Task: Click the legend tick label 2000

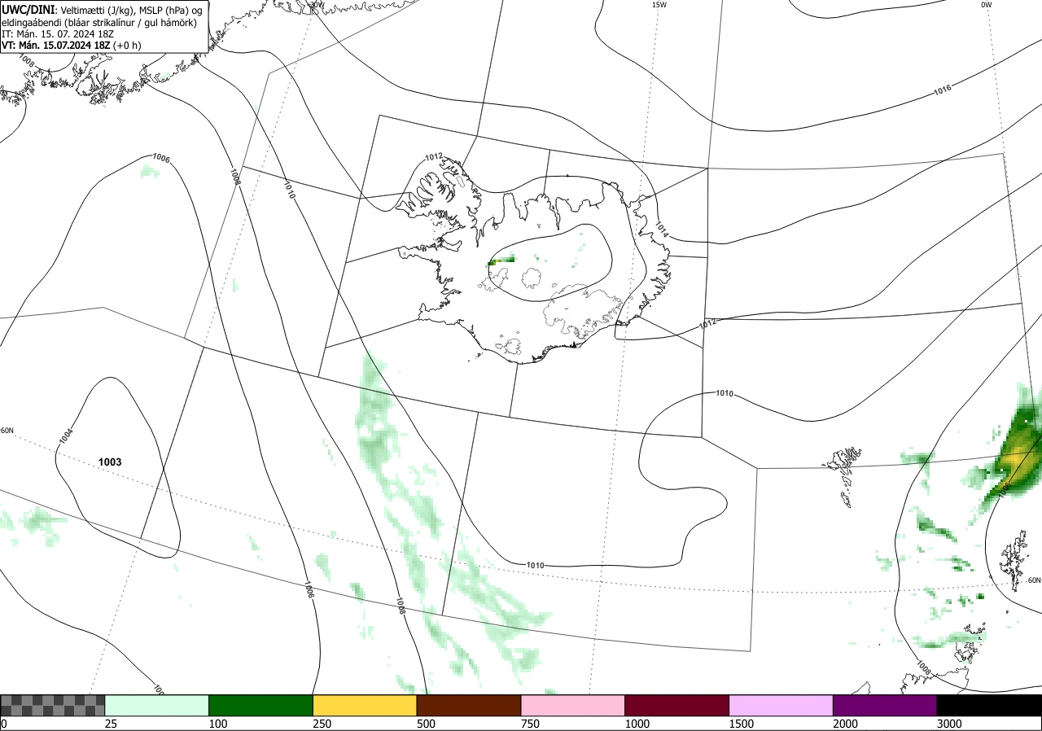Action: 845,724
